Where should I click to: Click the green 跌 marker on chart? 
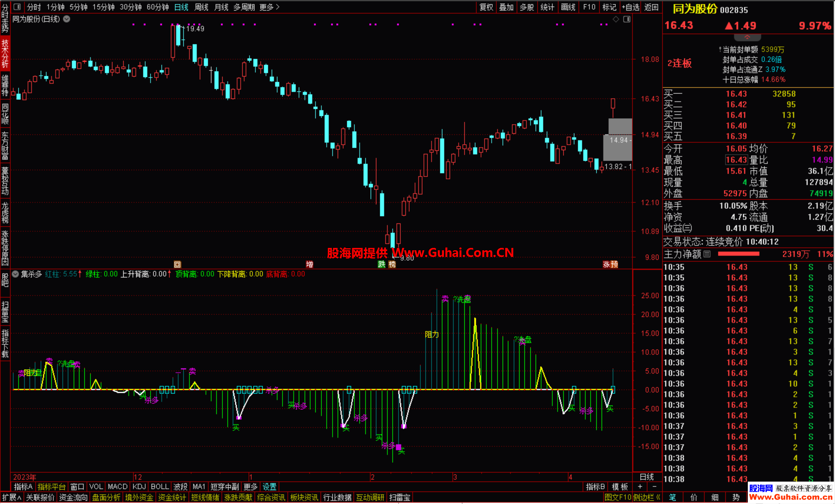pyautogui.click(x=381, y=264)
